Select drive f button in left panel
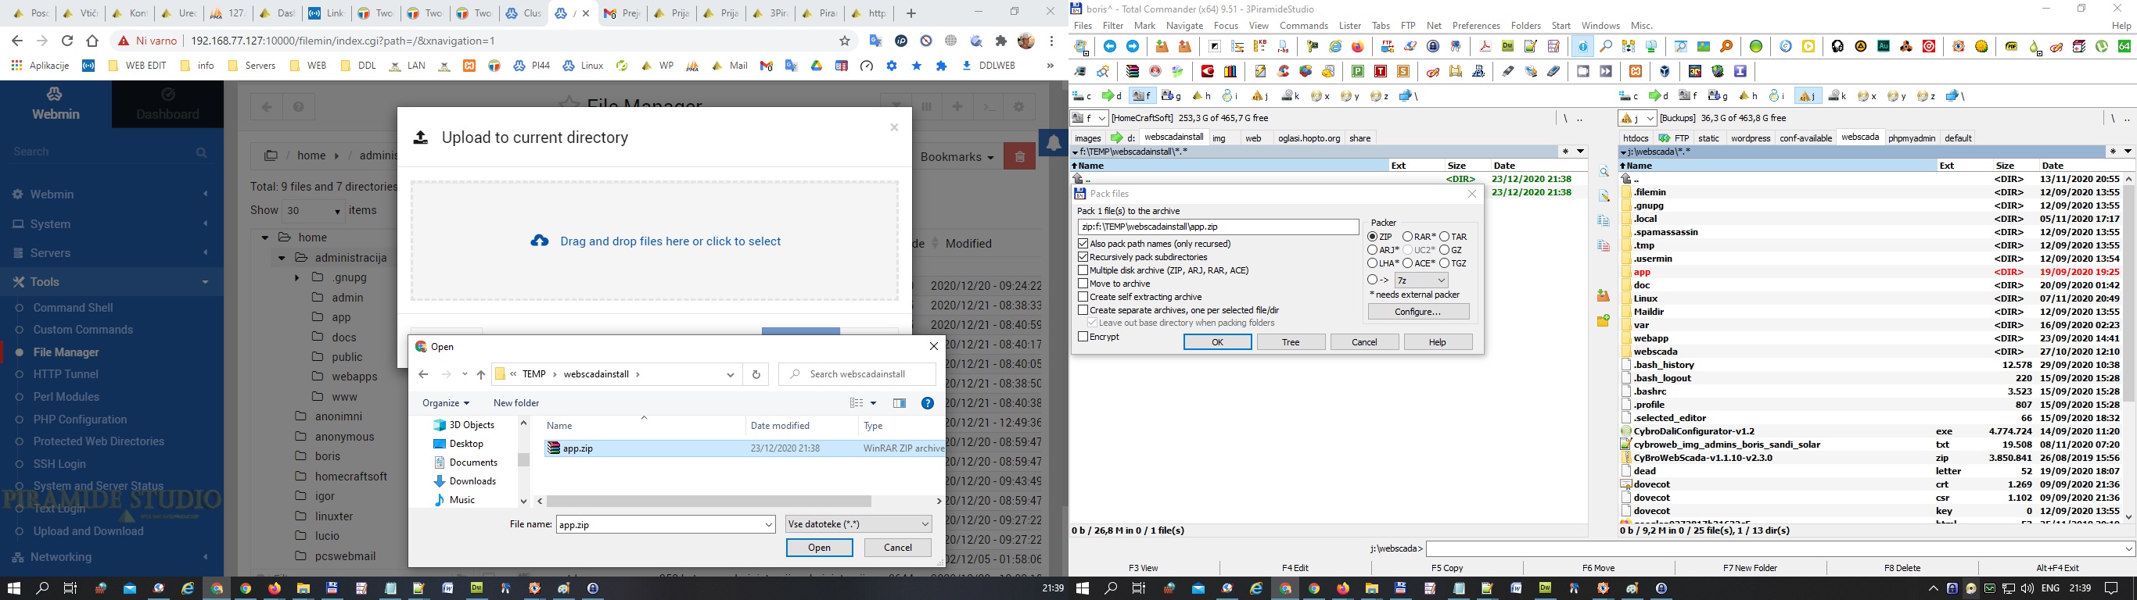Viewport: 2137px width, 600px height. (1141, 96)
